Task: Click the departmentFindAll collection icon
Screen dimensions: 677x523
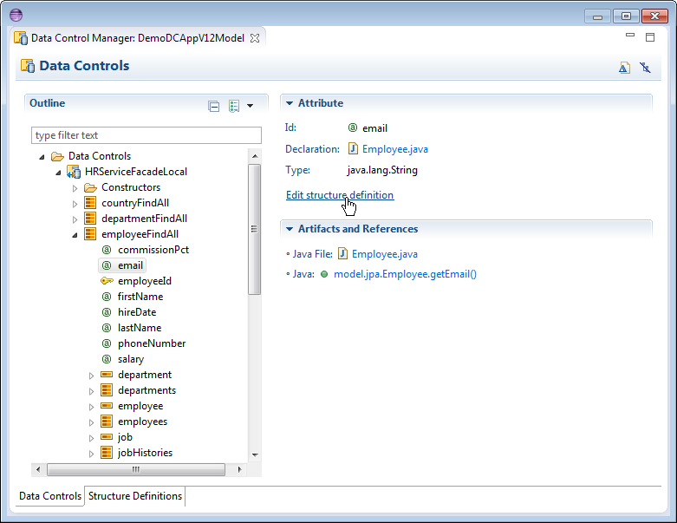Action: coord(90,219)
